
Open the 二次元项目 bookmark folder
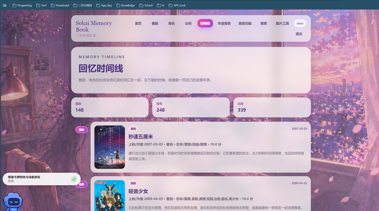pos(82,5)
